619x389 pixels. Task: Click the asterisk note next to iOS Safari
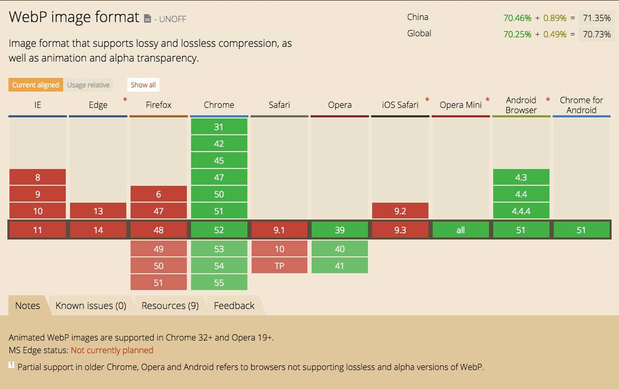click(x=427, y=100)
